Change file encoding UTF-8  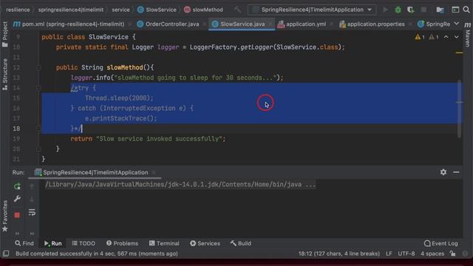(x=406, y=253)
